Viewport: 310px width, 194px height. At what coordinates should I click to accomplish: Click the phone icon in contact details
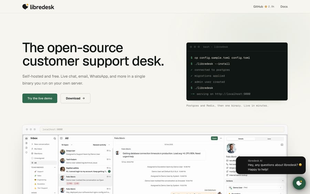coord(227,164)
